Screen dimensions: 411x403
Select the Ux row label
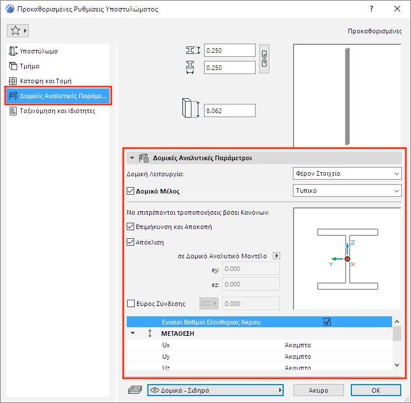coord(166,345)
